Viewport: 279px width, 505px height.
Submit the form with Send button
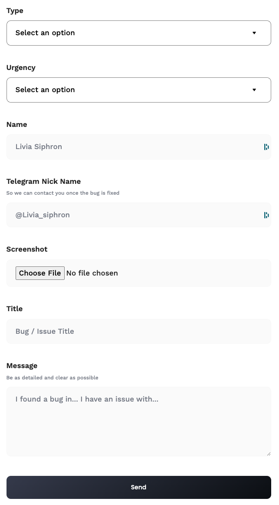pos(139,487)
